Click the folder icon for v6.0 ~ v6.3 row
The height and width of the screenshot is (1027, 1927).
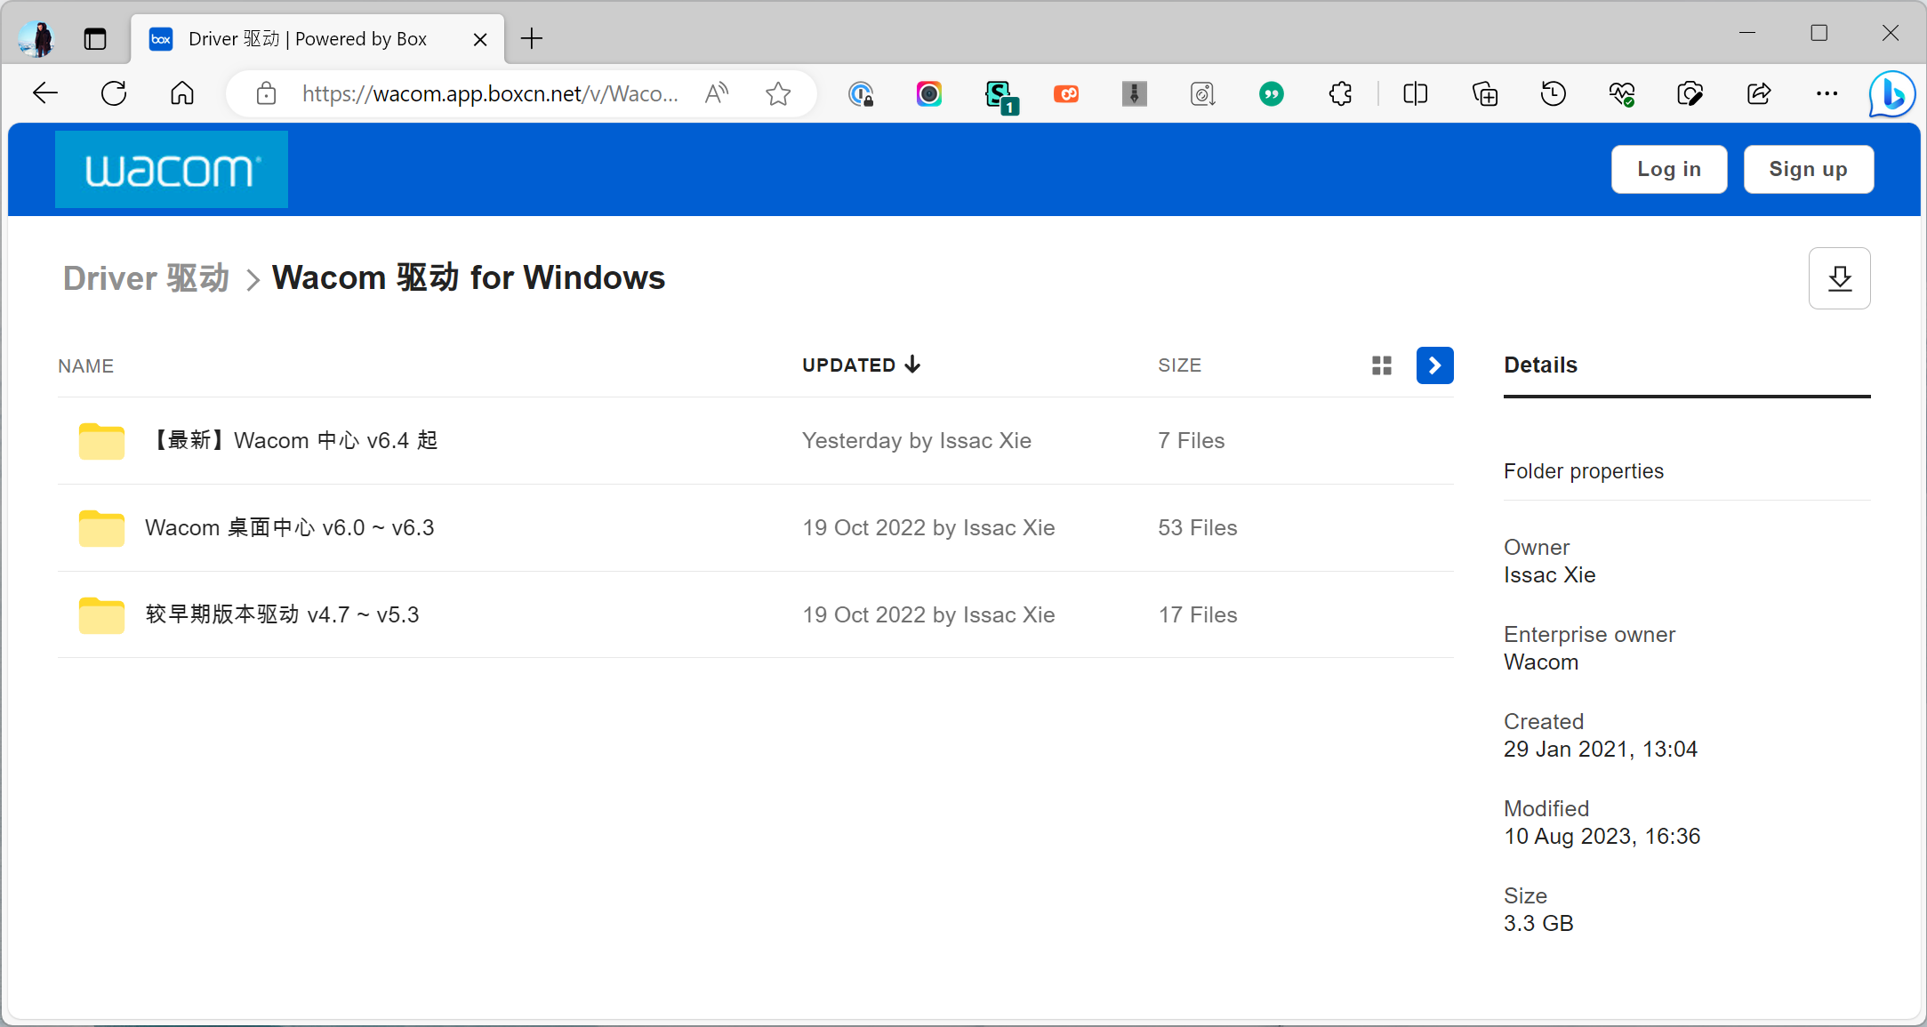(x=101, y=528)
